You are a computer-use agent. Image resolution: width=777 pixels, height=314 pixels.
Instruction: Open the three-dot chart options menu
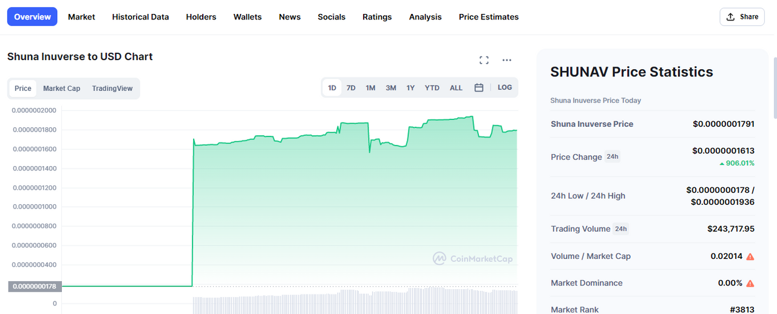click(507, 60)
